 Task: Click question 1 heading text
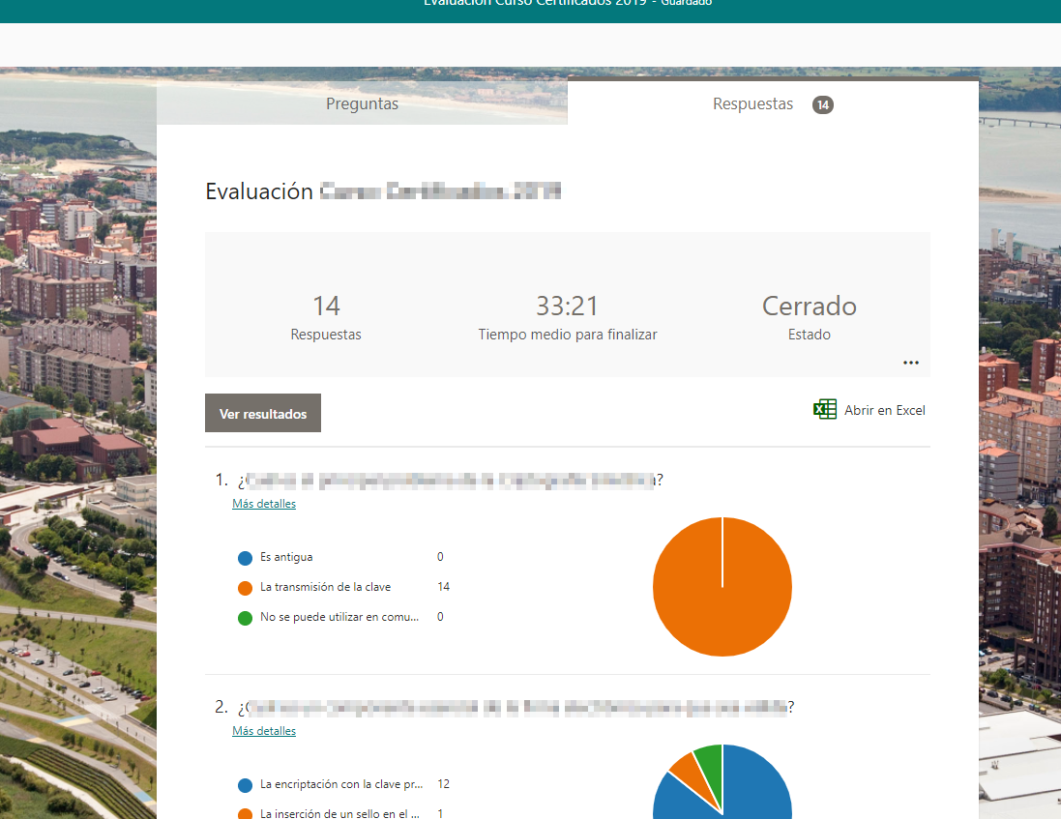point(450,481)
